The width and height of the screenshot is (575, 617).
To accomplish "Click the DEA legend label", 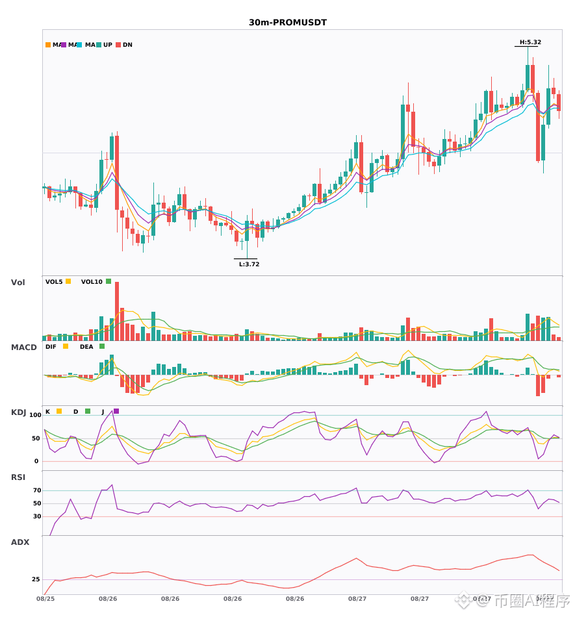I will 86,347.
